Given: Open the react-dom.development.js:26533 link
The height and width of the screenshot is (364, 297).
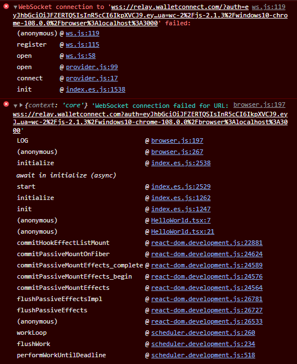Looking at the screenshot, I should click(207, 321).
